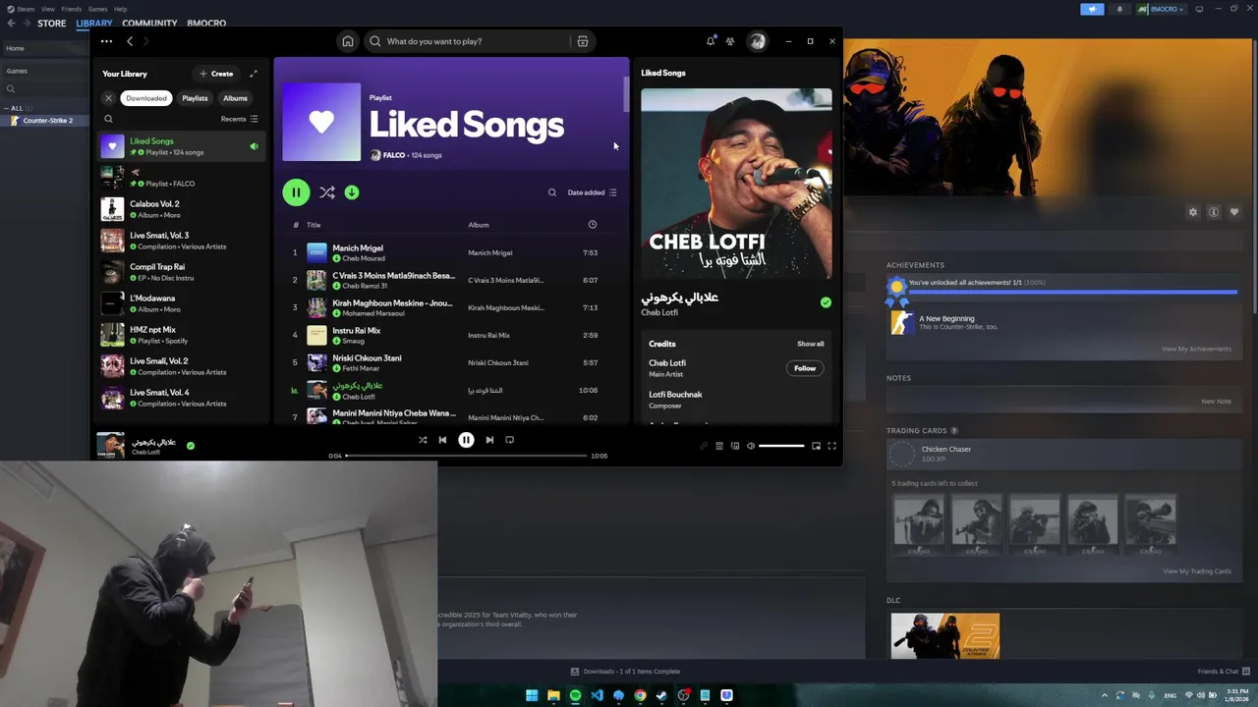Search within Your Library
The image size is (1258, 707).
[x=109, y=119]
